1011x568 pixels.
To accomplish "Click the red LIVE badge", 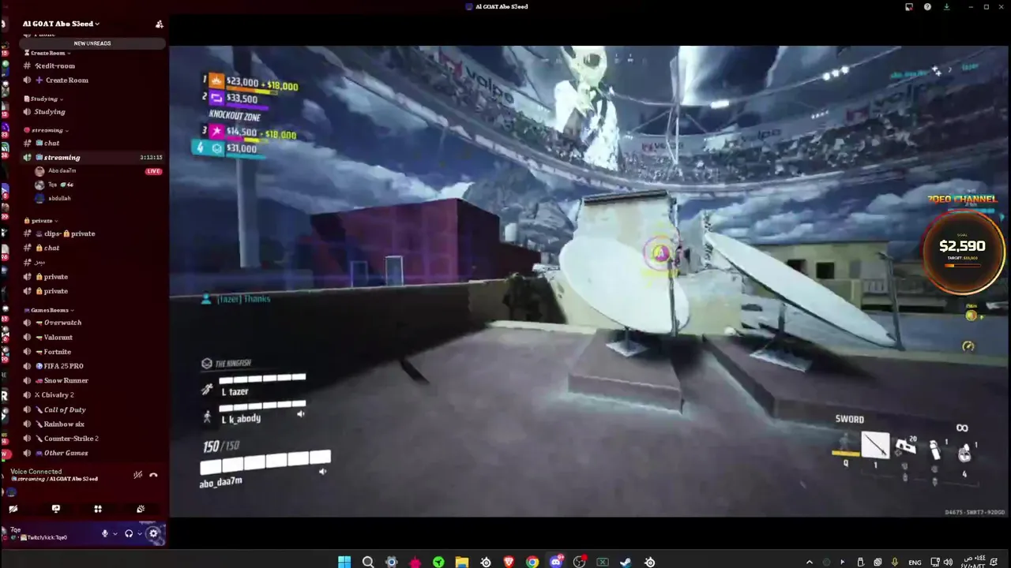I will (x=153, y=171).
